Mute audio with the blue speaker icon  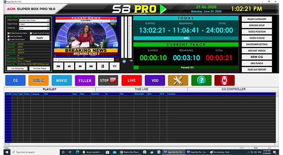click(124, 61)
